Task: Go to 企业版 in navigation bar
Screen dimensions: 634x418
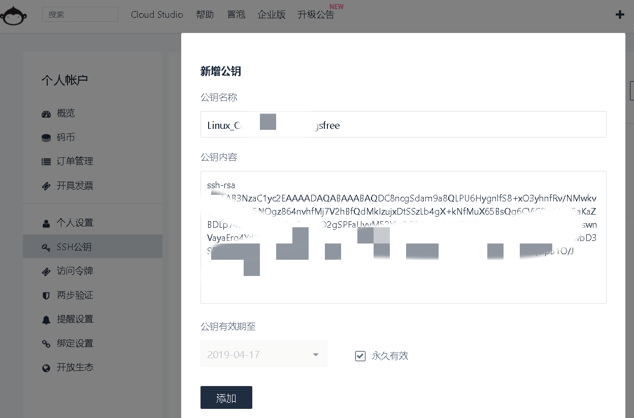Action: (x=272, y=15)
